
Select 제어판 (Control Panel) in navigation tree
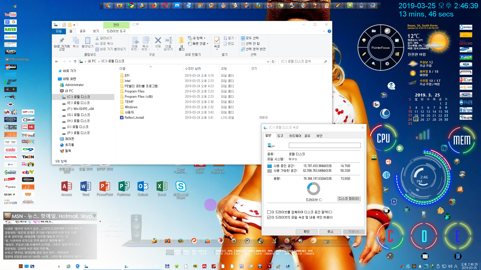click(67, 139)
